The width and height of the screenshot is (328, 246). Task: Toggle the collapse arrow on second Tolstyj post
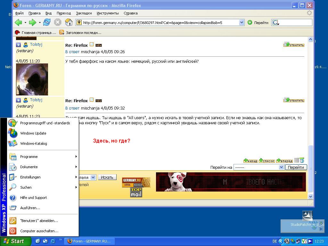[x=19, y=100]
